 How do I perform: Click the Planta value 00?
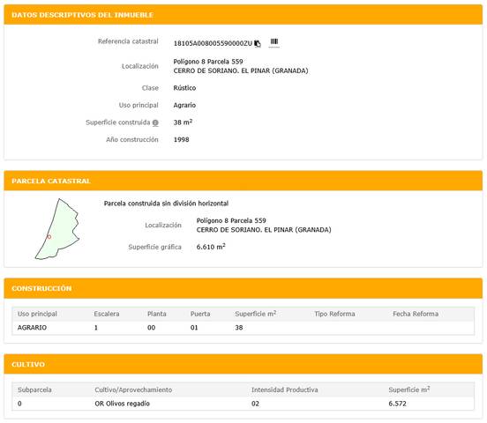pyautogui.click(x=151, y=328)
